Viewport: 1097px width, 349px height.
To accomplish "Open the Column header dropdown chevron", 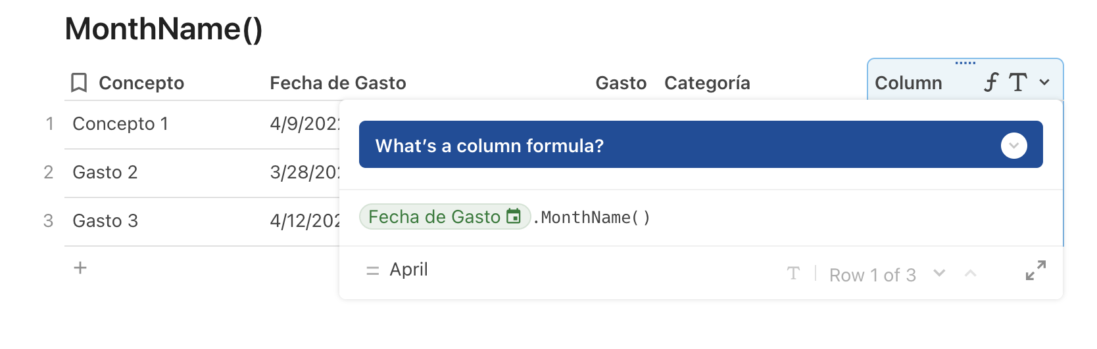I will point(1044,83).
